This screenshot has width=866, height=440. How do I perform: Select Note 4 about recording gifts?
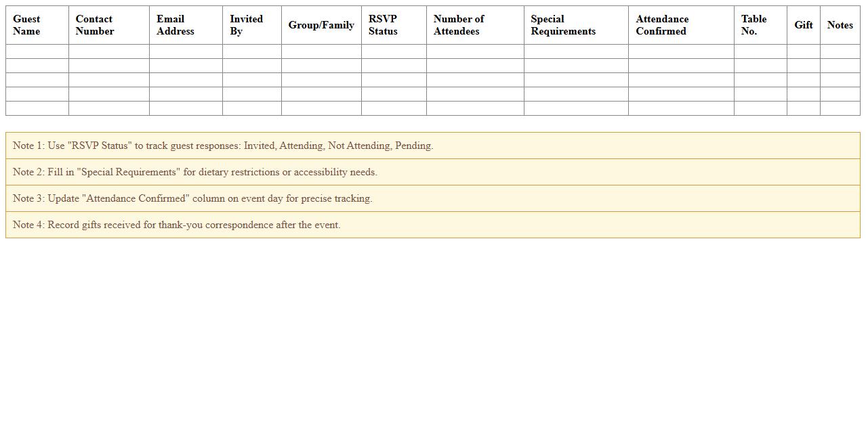pos(177,225)
